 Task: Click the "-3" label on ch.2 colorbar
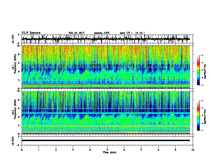pos(202,101)
